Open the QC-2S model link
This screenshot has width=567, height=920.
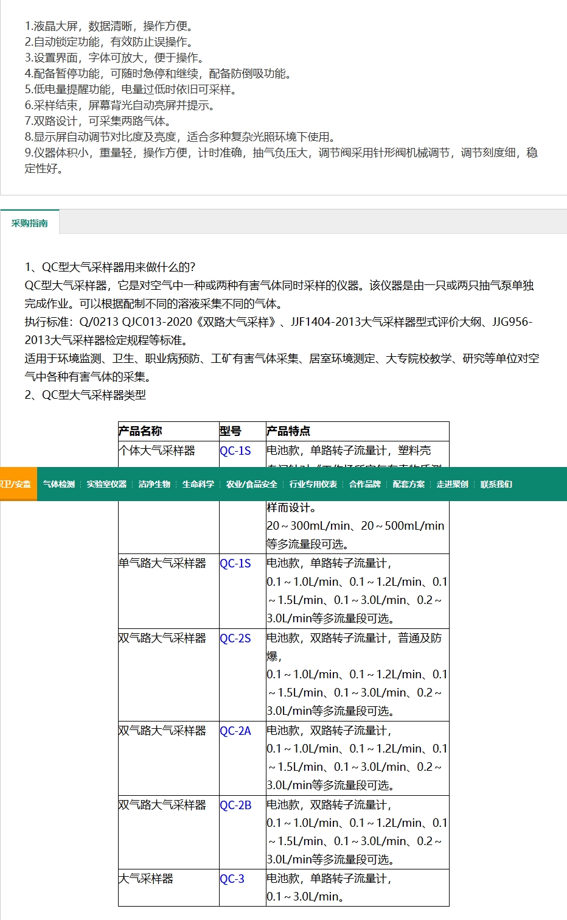click(235, 638)
